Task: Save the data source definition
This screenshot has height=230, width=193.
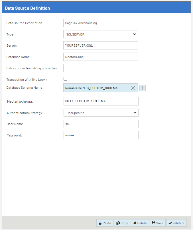Action: pyautogui.click(x=157, y=223)
